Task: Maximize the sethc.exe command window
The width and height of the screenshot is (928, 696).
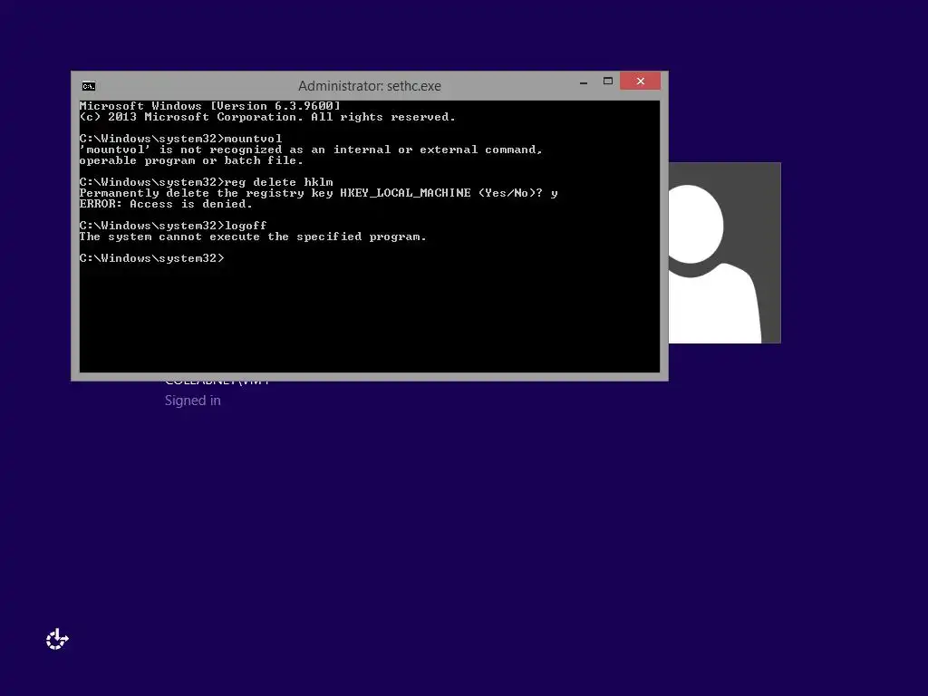Action: coord(608,82)
